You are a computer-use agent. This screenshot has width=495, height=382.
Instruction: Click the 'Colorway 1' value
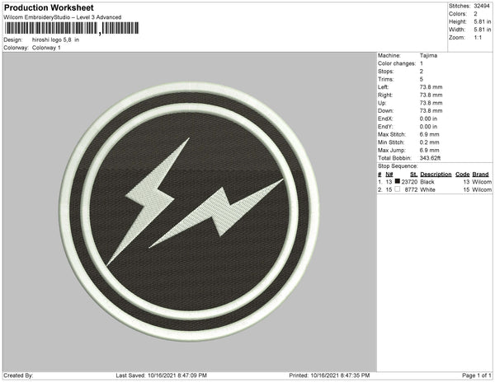pyautogui.click(x=46, y=48)
